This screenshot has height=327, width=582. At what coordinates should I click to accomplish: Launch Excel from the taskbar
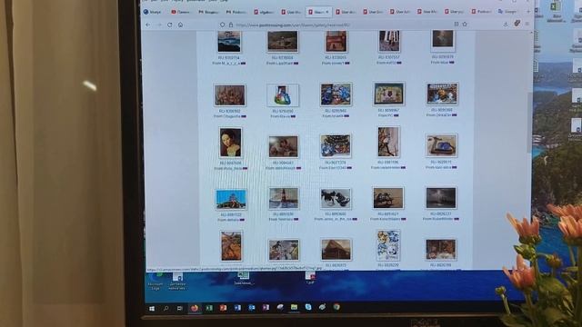tap(209, 308)
